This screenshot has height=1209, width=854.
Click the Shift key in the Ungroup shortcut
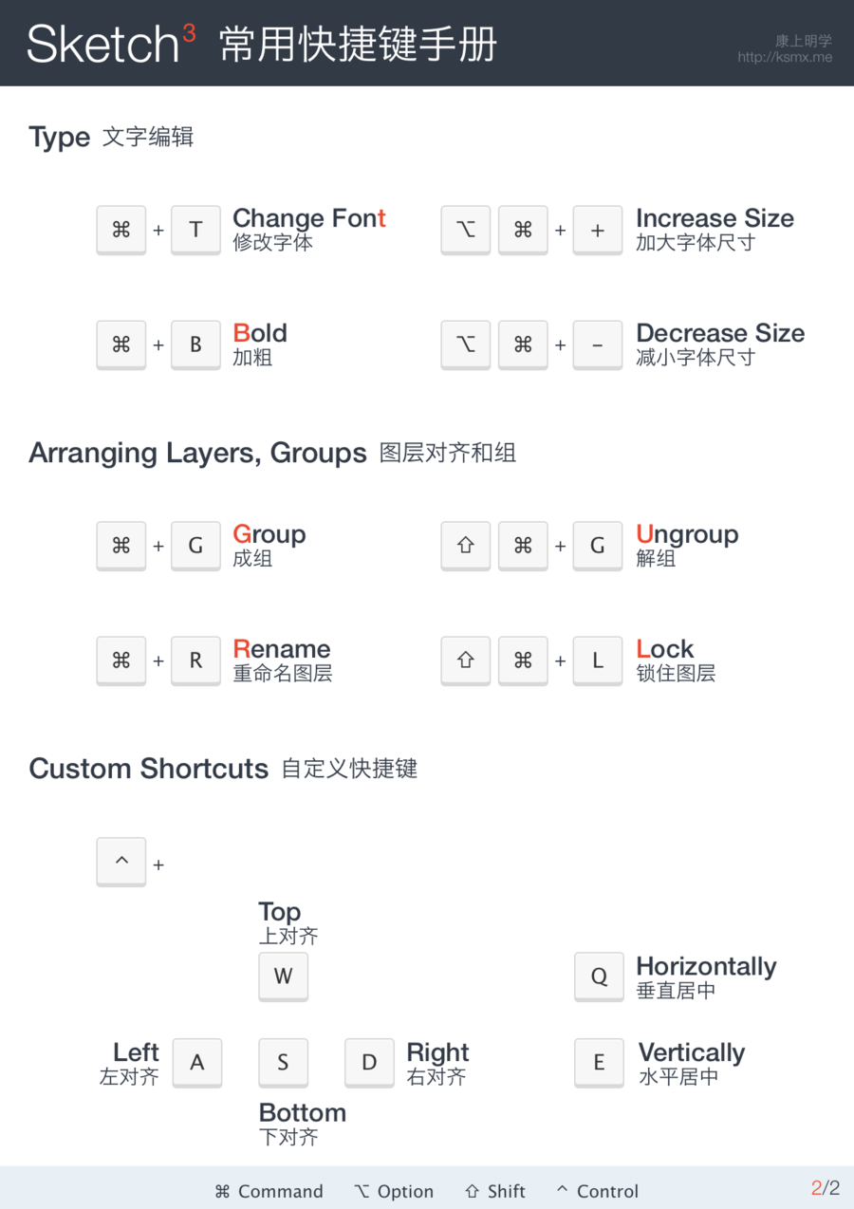(466, 546)
